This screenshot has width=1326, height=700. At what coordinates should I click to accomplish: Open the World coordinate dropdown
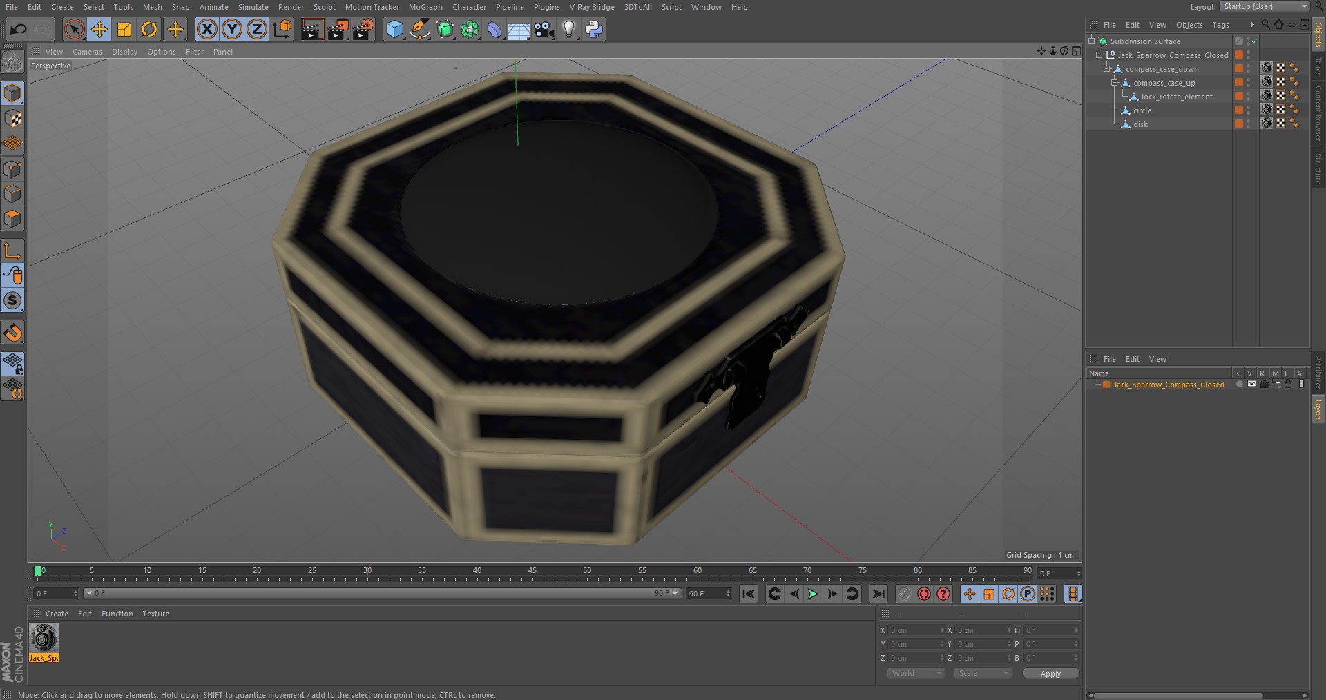(916, 673)
